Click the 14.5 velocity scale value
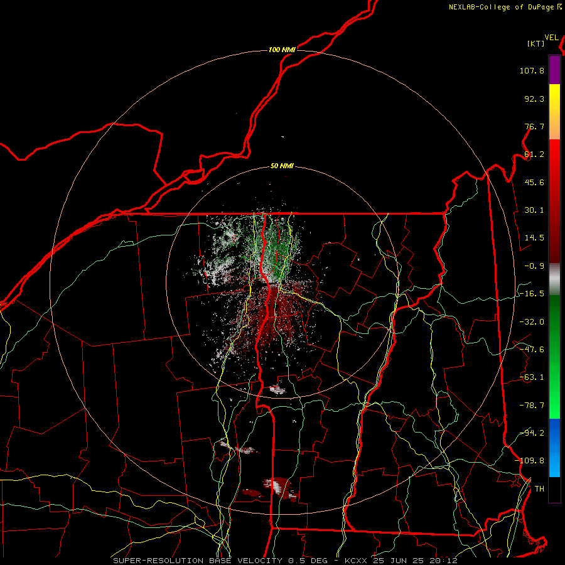The height and width of the screenshot is (565, 565). 534,238
